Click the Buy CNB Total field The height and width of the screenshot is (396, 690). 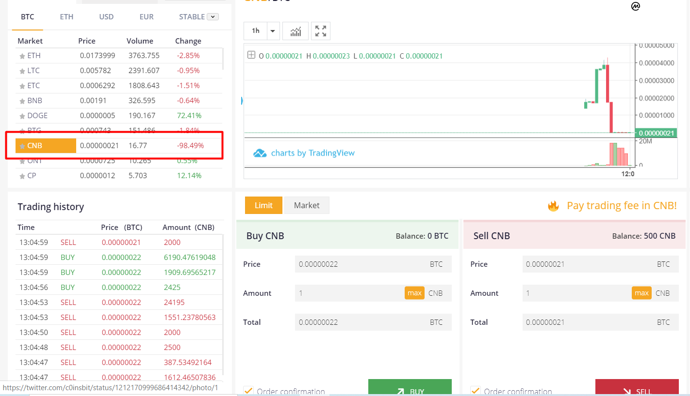click(x=373, y=322)
